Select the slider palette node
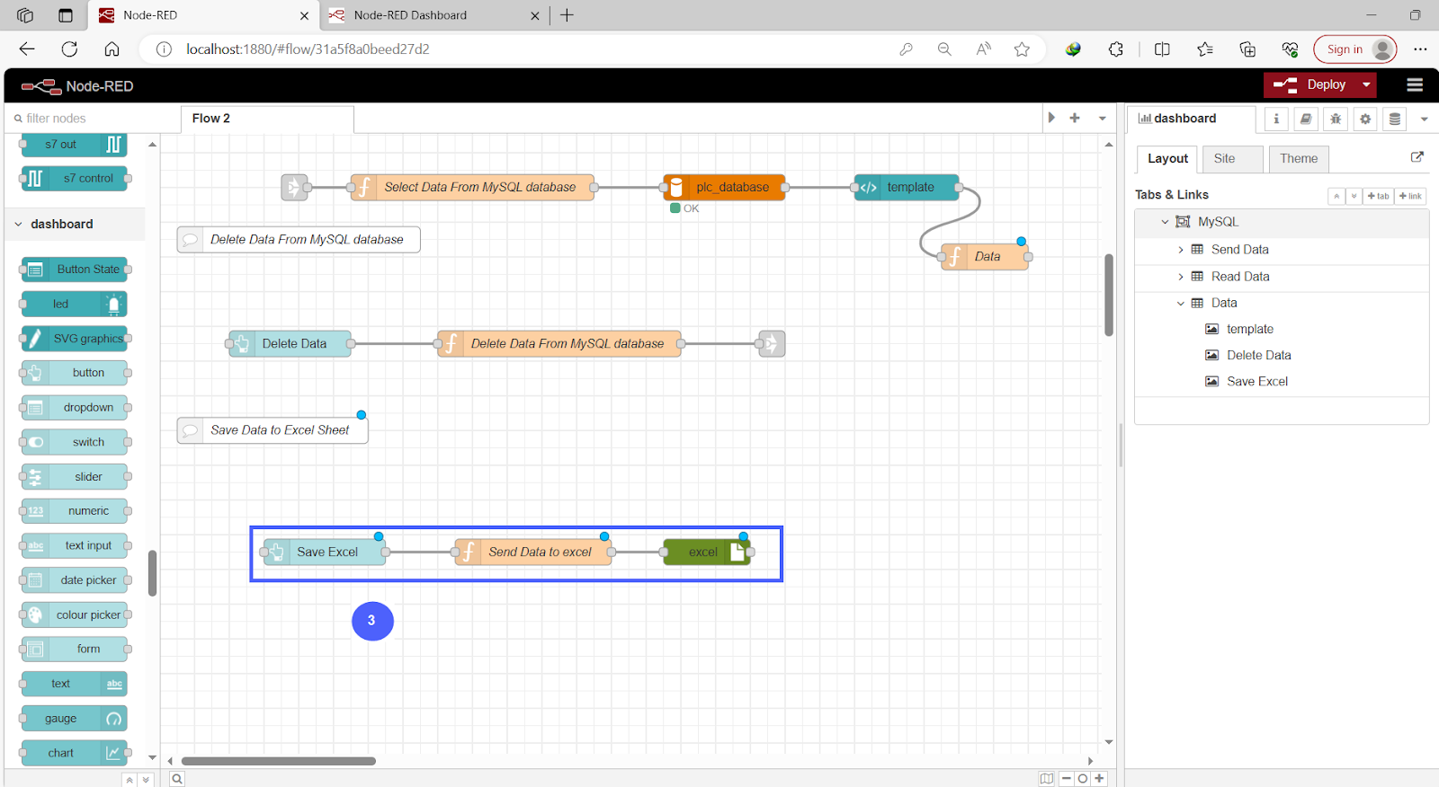 (x=74, y=476)
